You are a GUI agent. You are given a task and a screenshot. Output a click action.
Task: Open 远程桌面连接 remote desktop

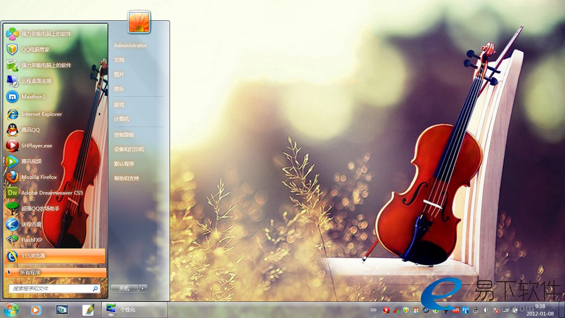(36, 81)
